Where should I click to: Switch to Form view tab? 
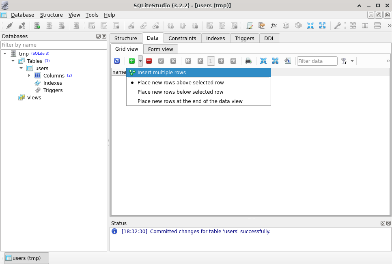[161, 49]
